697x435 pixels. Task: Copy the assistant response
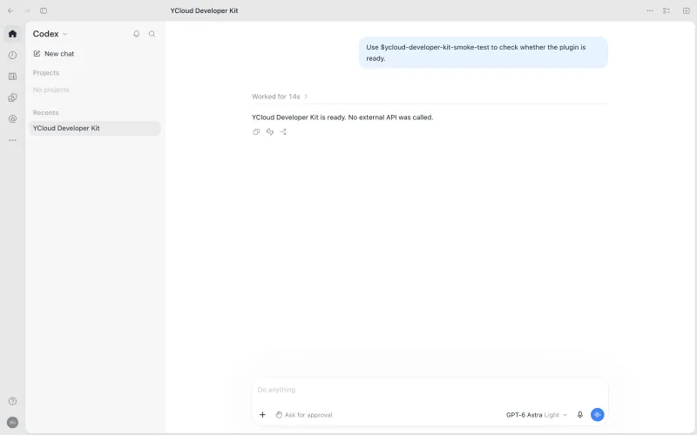click(256, 132)
